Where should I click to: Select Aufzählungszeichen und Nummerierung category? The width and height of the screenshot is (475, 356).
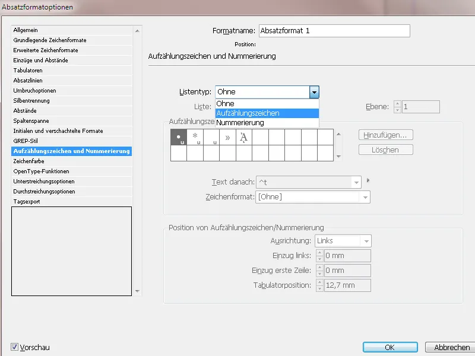click(72, 151)
